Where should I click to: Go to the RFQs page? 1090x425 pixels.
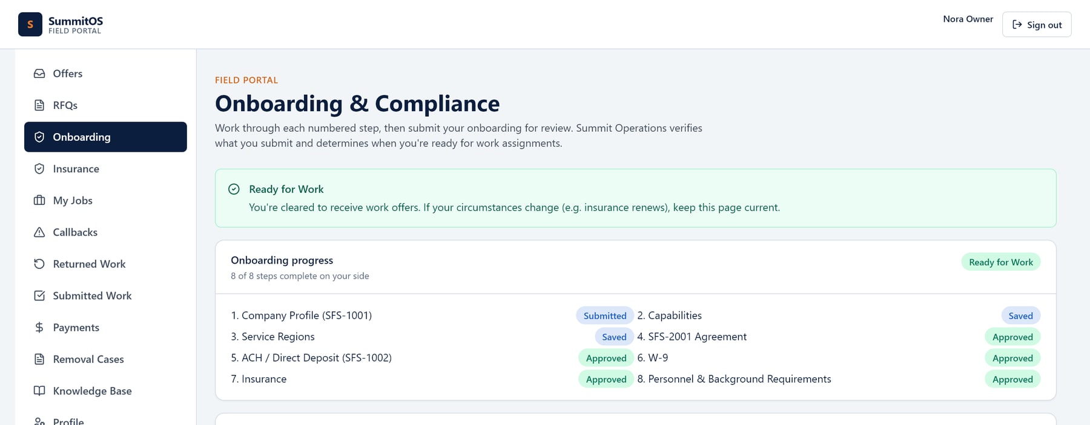pos(105,105)
